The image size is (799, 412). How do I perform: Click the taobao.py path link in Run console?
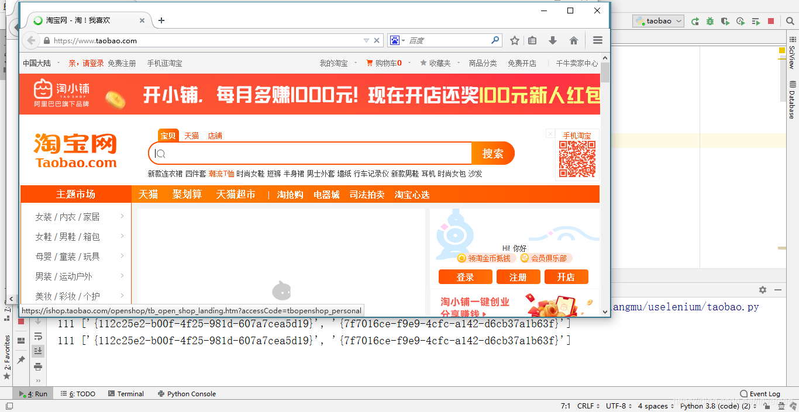pos(685,307)
